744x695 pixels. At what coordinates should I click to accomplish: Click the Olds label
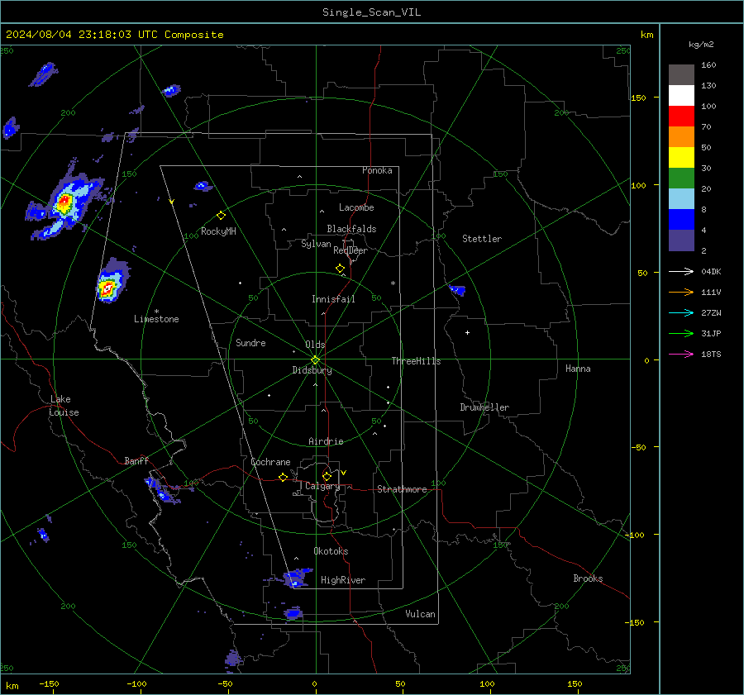coord(315,345)
